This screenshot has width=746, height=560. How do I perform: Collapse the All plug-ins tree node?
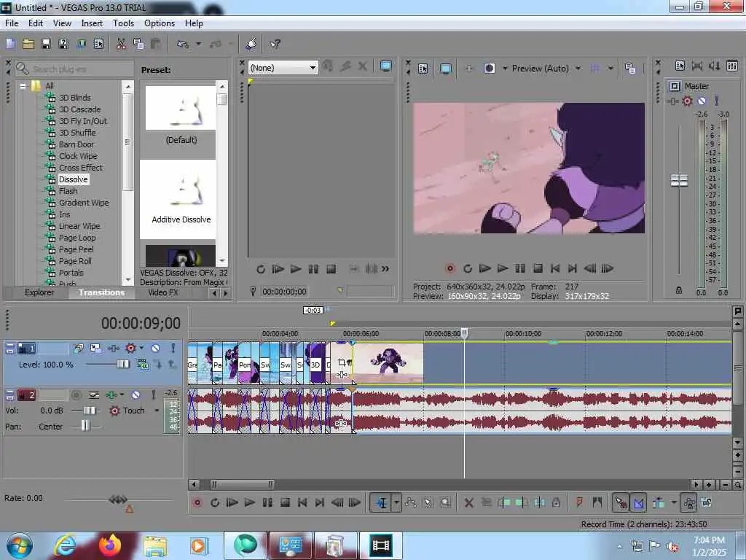click(23, 86)
